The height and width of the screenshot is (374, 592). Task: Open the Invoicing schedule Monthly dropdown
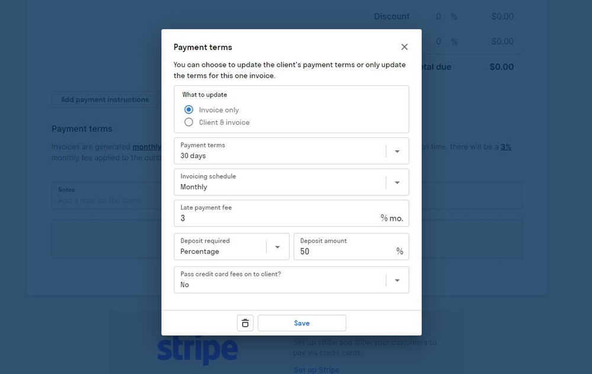coord(291,182)
